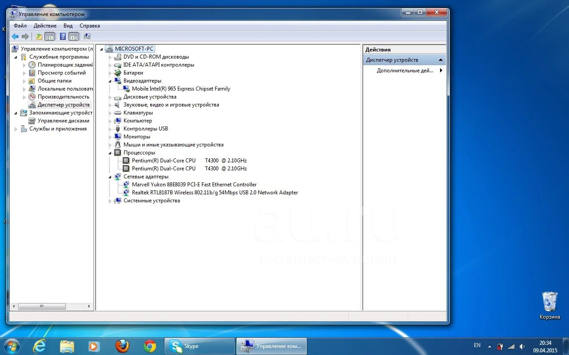Click Звуковые, видео и игровые устройства speaker icon
569x355 pixels.
tap(117, 105)
